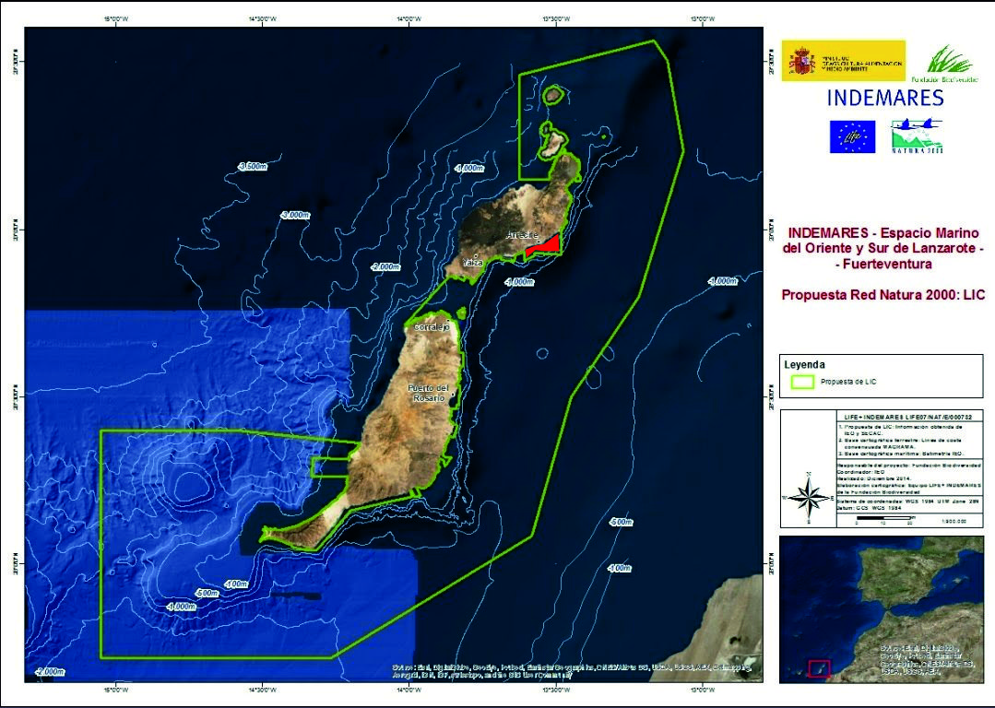Click the -500m label on the seamount southwest of Fuerteventura

tap(207, 593)
